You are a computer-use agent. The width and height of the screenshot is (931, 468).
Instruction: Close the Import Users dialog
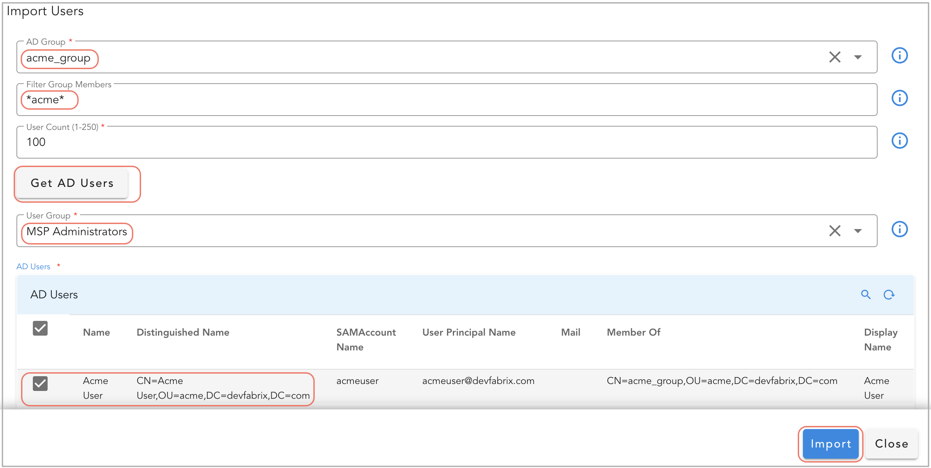point(891,443)
